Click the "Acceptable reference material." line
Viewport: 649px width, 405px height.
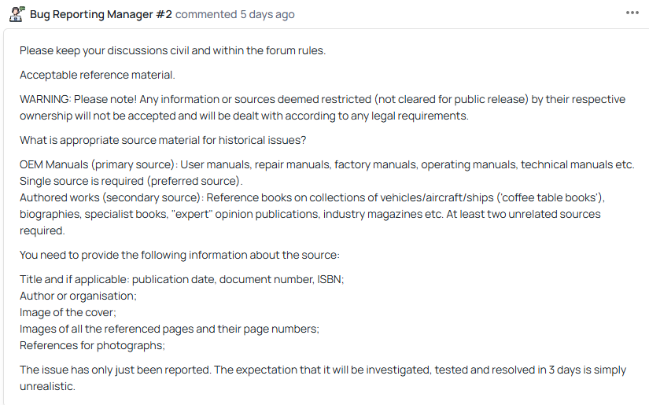tap(97, 75)
